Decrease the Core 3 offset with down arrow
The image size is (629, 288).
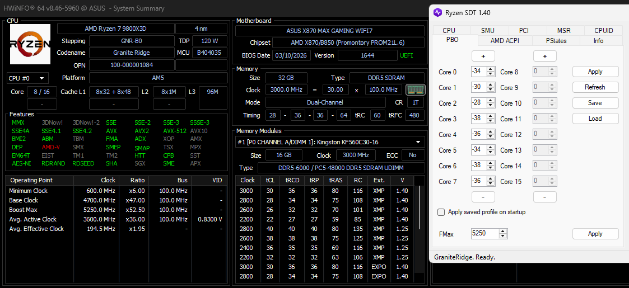pos(491,121)
